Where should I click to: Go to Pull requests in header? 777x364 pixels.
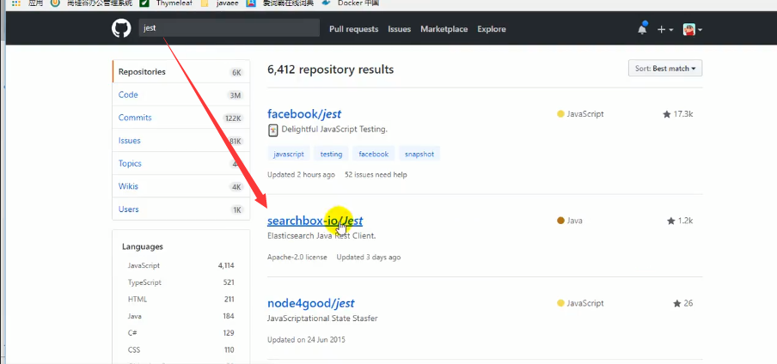(354, 29)
